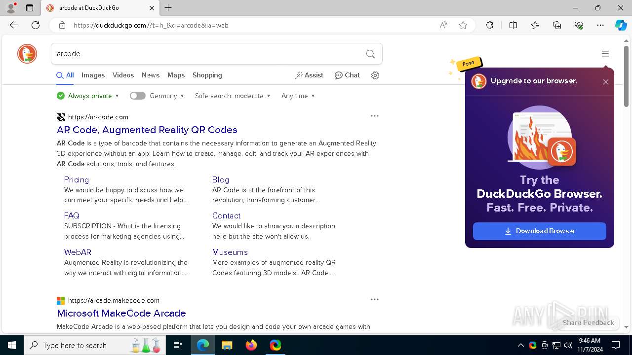632x355 pixels.
Task: Click the arcode search input field
Action: 207,54
